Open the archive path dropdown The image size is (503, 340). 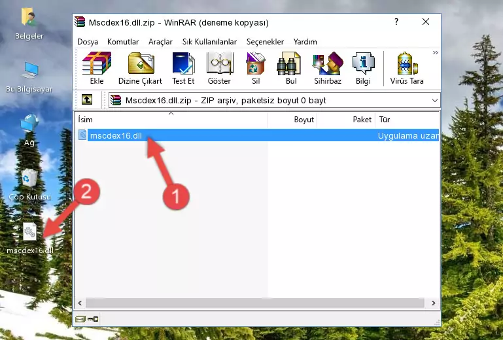tap(435, 101)
